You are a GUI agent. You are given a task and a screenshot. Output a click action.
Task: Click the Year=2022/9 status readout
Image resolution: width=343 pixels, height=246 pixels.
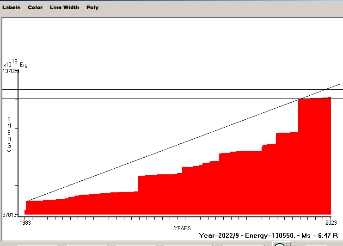click(x=219, y=235)
